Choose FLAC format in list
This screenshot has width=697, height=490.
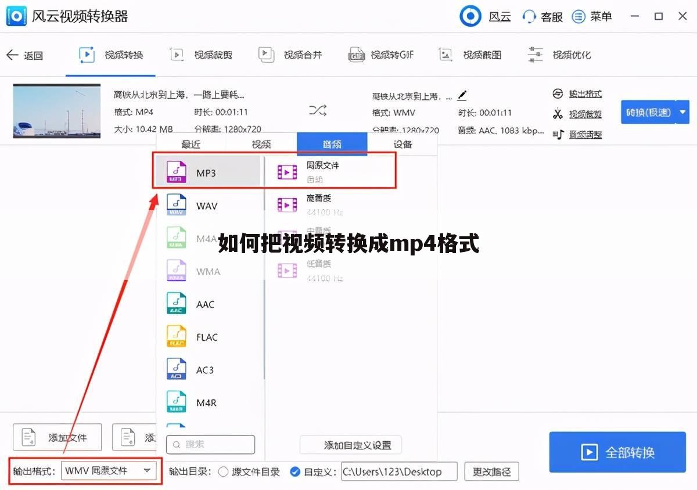[x=208, y=337]
